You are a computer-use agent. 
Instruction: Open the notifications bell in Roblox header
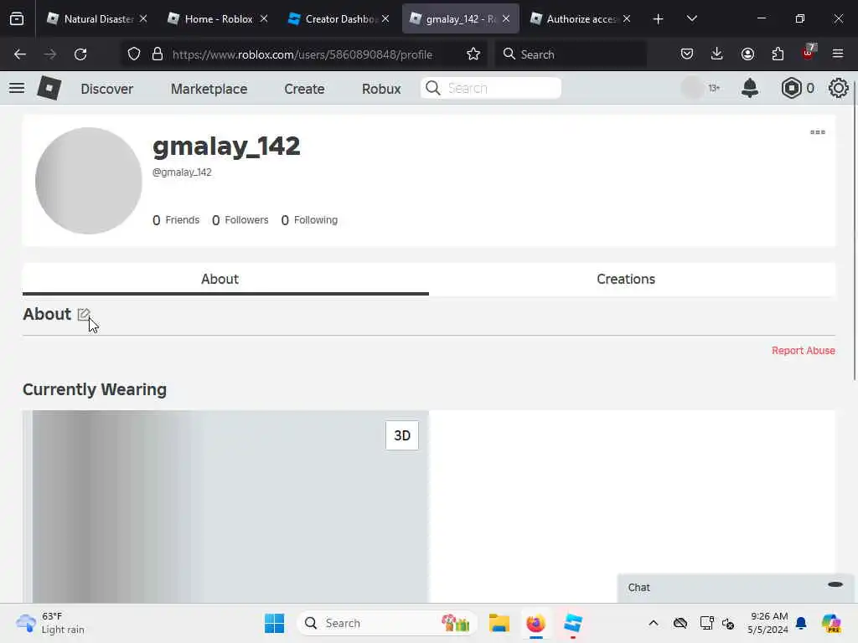[750, 88]
